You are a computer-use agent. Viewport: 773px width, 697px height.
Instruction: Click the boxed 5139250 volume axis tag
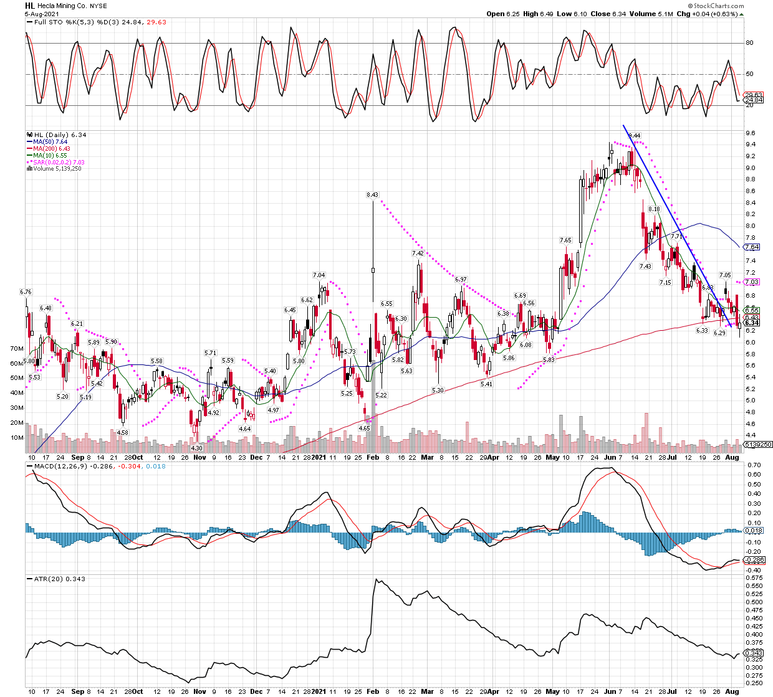[759, 445]
